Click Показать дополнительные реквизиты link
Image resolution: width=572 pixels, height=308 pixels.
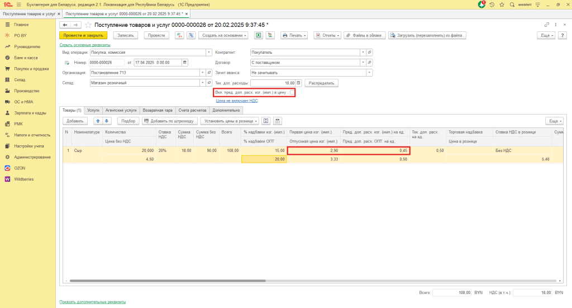click(93, 302)
